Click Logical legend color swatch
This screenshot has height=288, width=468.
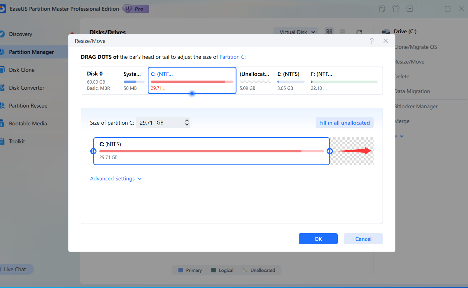click(x=213, y=270)
